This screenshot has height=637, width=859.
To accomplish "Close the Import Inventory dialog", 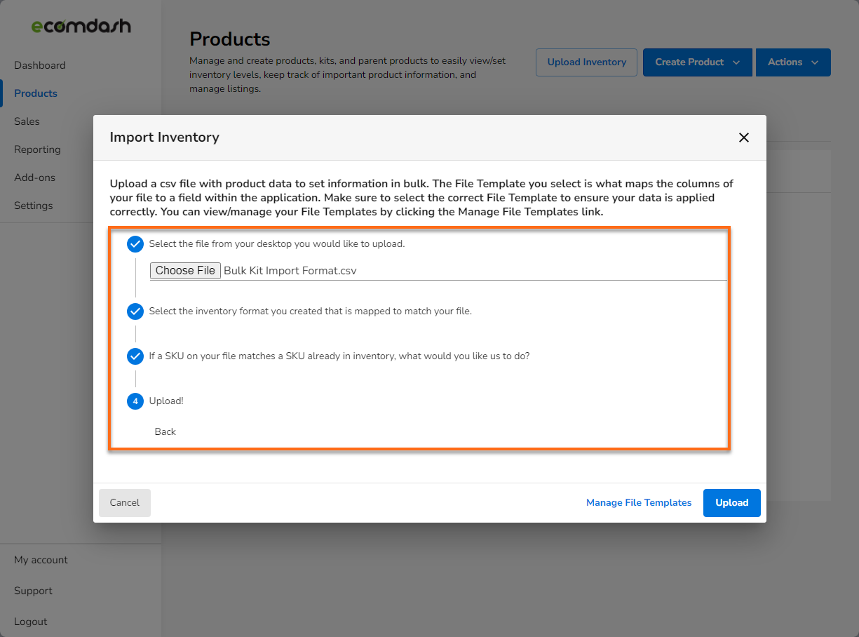I will [744, 138].
